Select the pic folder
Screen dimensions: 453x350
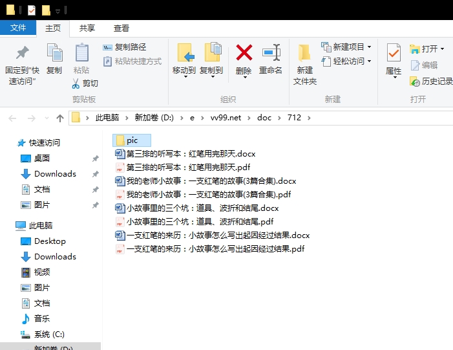coord(131,140)
